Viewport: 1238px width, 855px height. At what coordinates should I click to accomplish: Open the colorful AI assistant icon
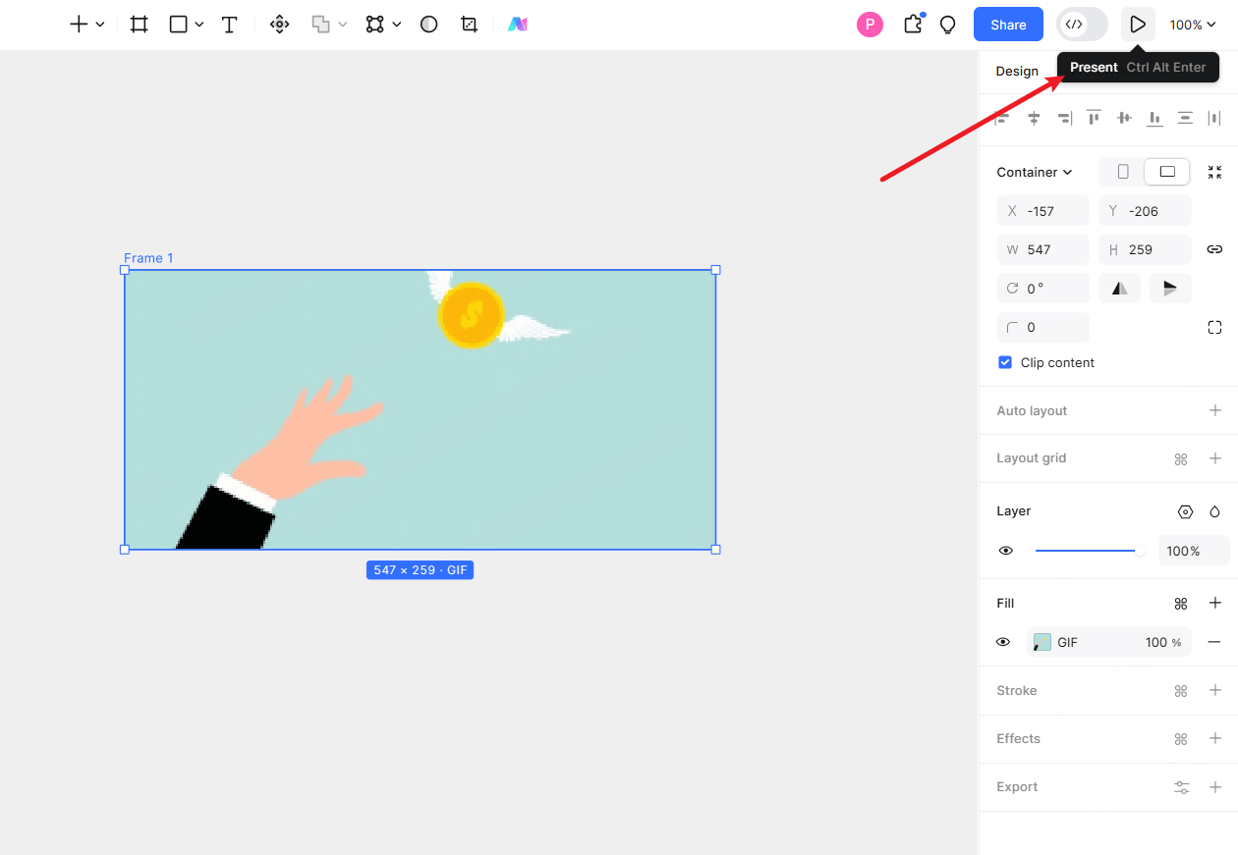(518, 25)
